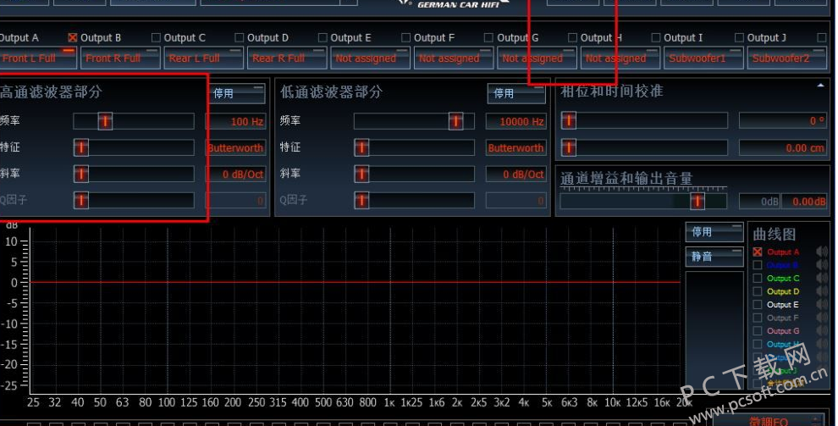Click the 0 ° phase value field
The width and height of the screenshot is (838, 426).
click(783, 121)
